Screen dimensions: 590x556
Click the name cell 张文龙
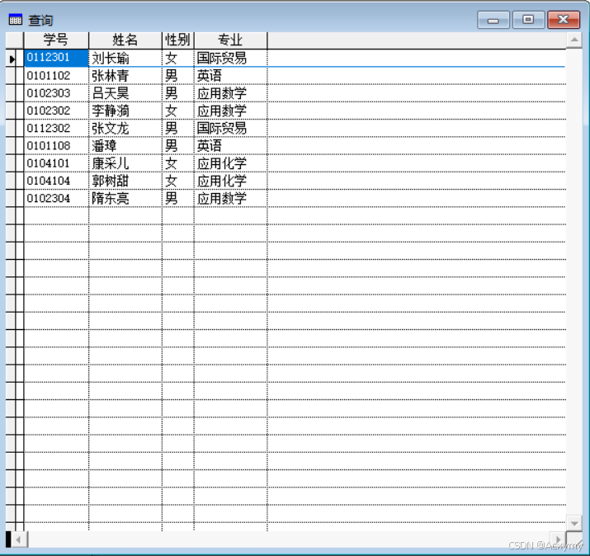pos(125,129)
